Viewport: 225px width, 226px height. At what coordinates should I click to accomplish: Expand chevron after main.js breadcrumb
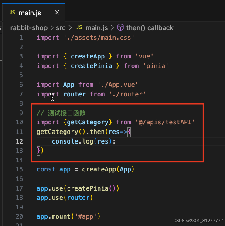pos(112,28)
